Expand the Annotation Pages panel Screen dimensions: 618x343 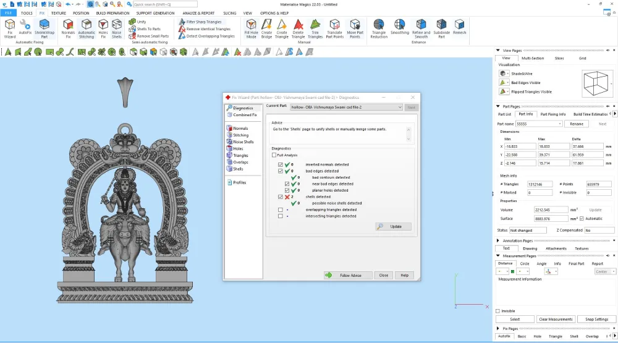point(497,240)
